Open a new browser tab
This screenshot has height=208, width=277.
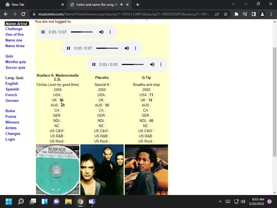pos(138,5)
